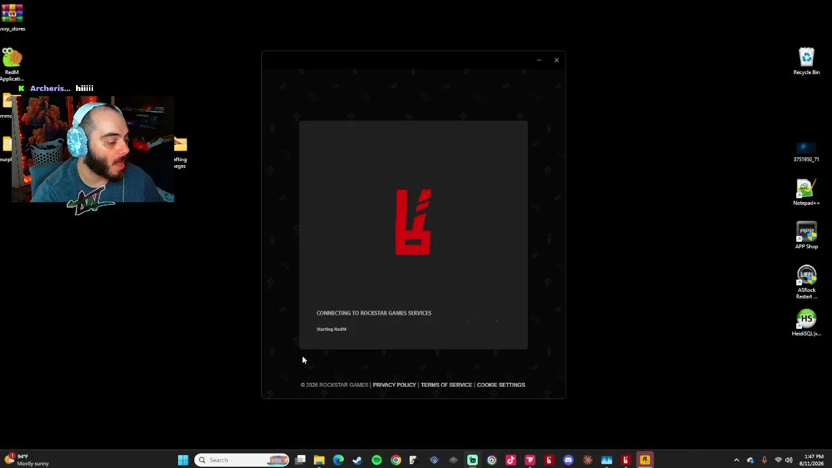The image size is (832, 468).
Task: Open File Explorer from the taskbar
Action: coord(319,460)
